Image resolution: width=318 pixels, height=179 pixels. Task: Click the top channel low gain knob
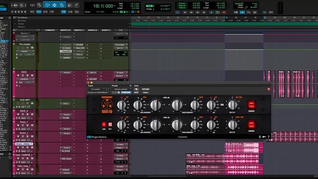click(156, 105)
